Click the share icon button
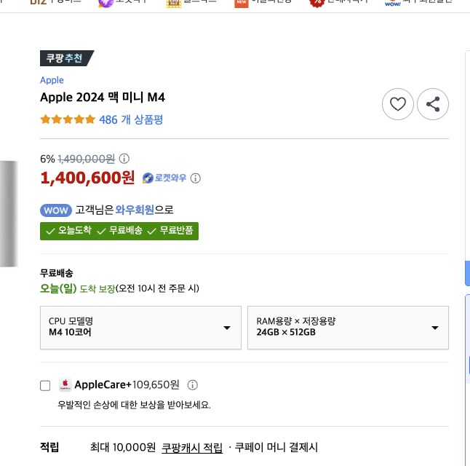 433,104
